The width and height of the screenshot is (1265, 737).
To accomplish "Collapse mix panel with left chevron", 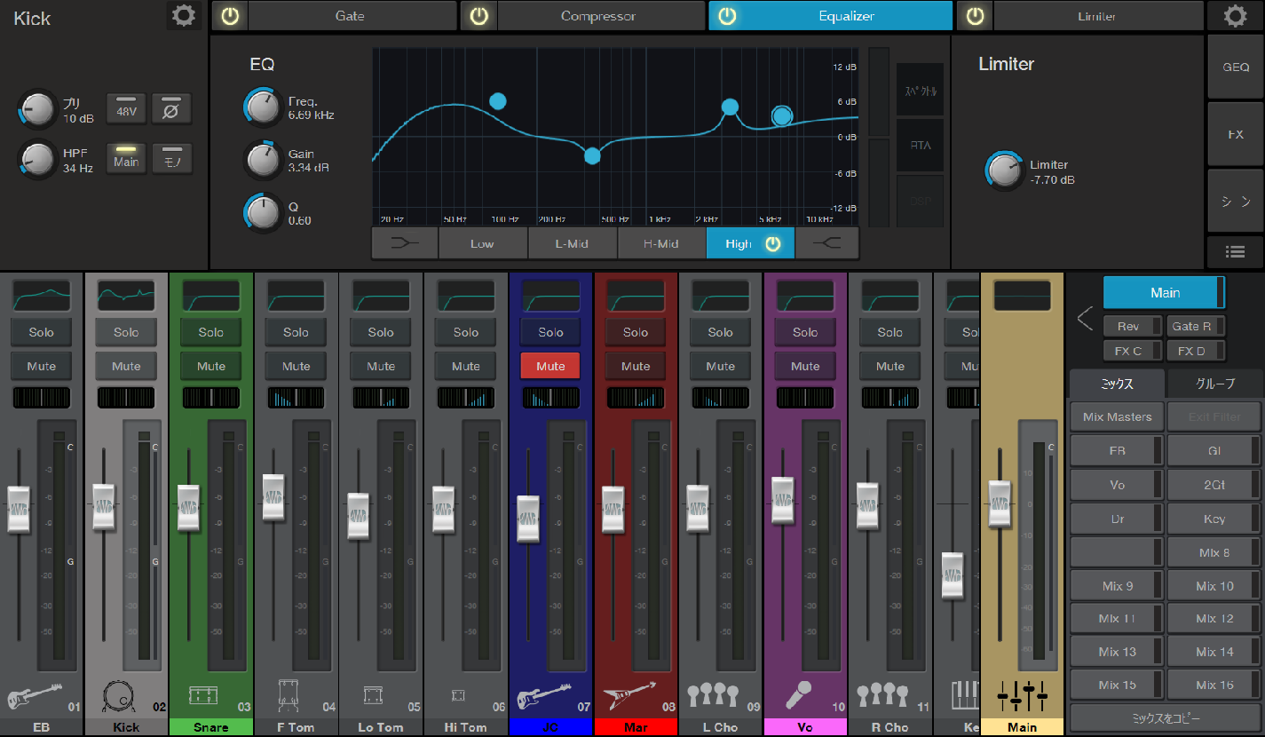I will 1085,318.
